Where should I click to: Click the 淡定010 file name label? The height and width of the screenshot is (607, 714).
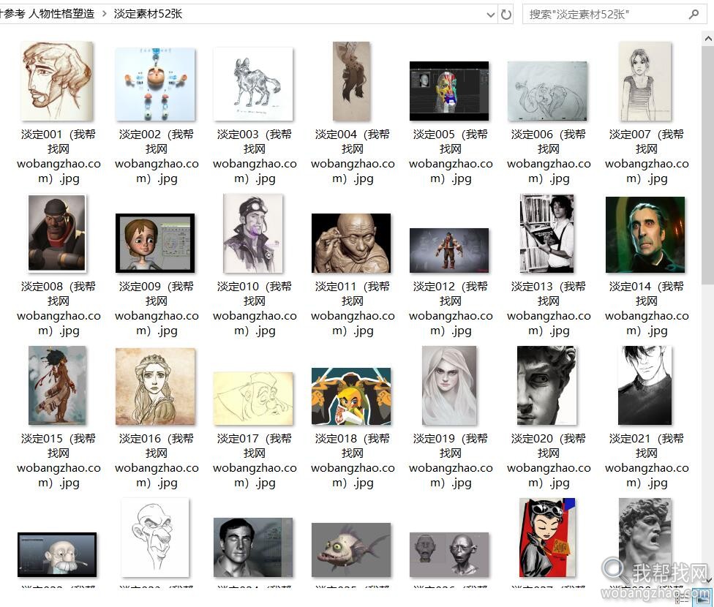[x=255, y=309]
